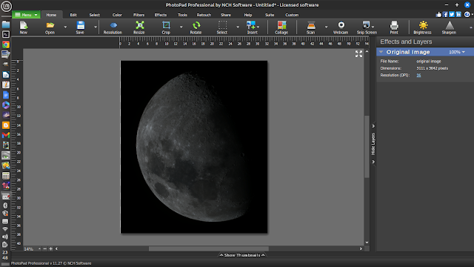Rotate the image with Rotate tool
This screenshot has height=267, width=474.
click(x=196, y=27)
